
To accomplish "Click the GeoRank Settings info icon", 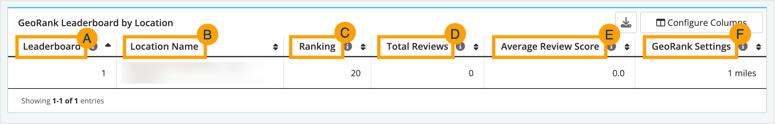I will (743, 47).
